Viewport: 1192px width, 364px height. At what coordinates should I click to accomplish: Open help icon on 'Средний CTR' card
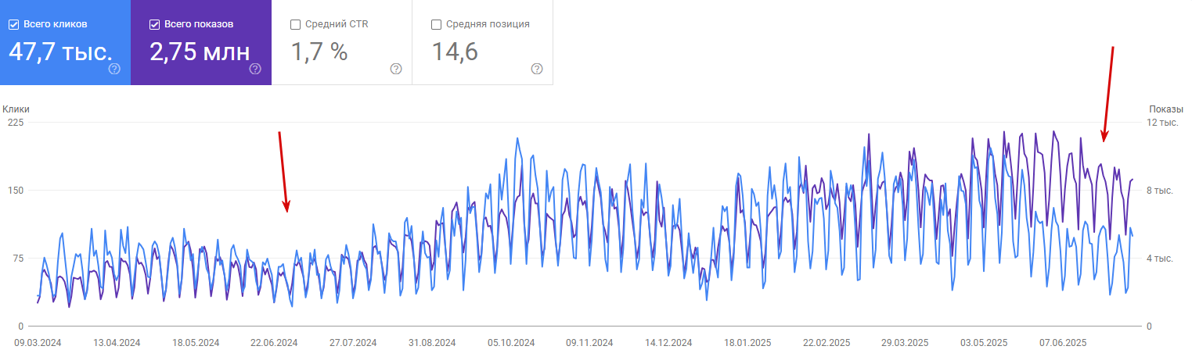(396, 69)
